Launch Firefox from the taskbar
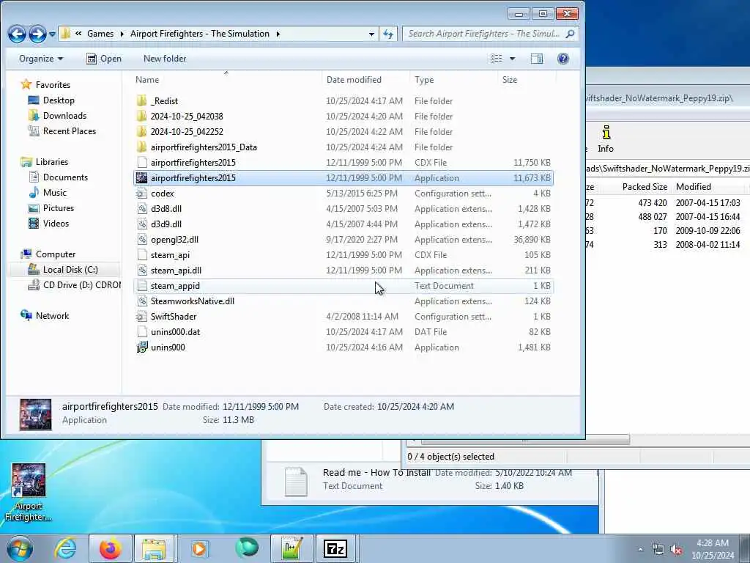This screenshot has height=563, width=750. point(110,548)
